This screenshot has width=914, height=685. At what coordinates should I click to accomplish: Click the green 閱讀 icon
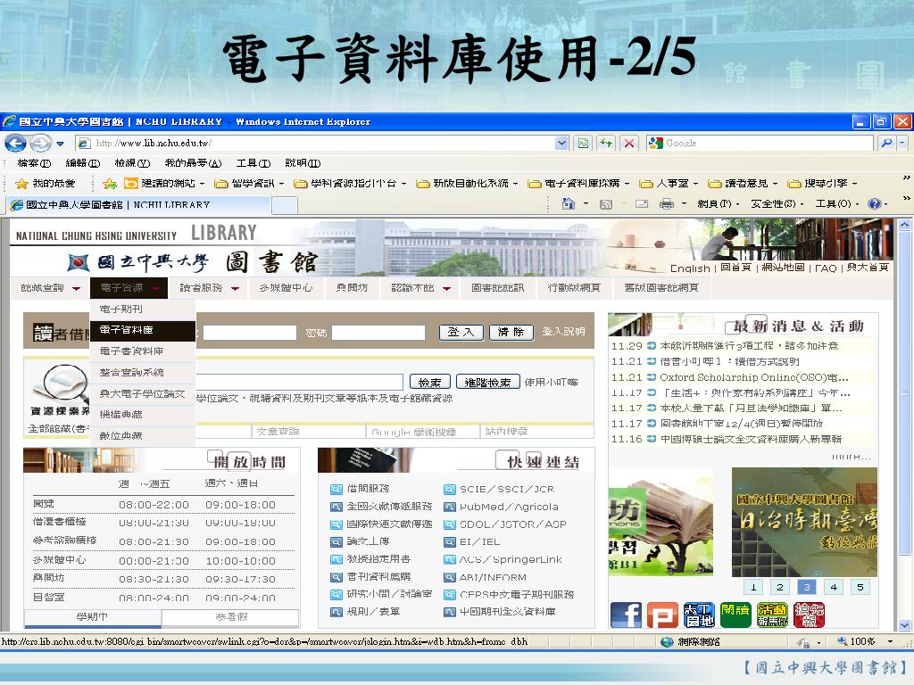pyautogui.click(x=735, y=615)
